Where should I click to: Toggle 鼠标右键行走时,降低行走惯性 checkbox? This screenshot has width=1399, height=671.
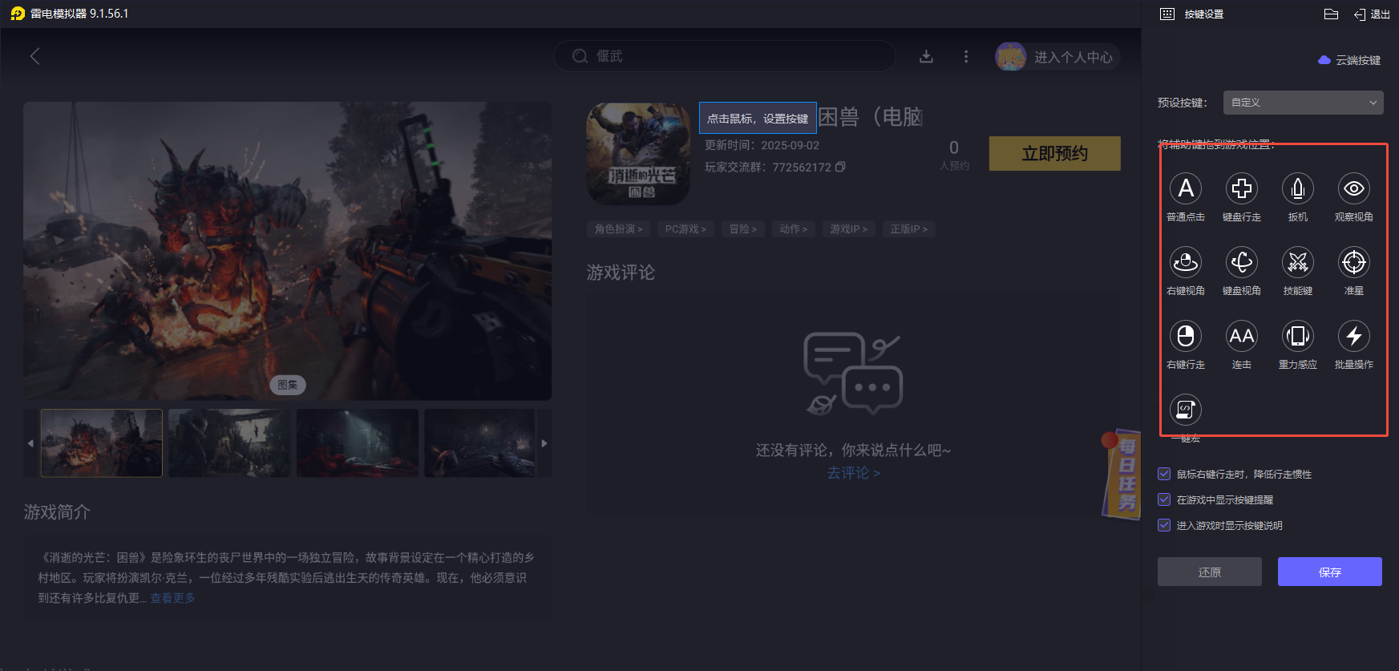point(1164,474)
